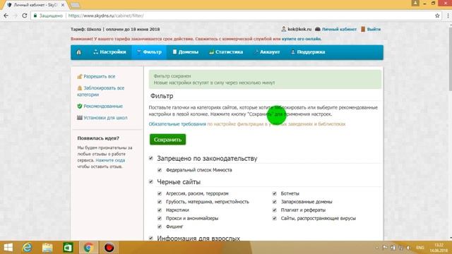Screen dimensions: 452x254
Task: Click the Выйти logout link
Action: click(x=374, y=29)
